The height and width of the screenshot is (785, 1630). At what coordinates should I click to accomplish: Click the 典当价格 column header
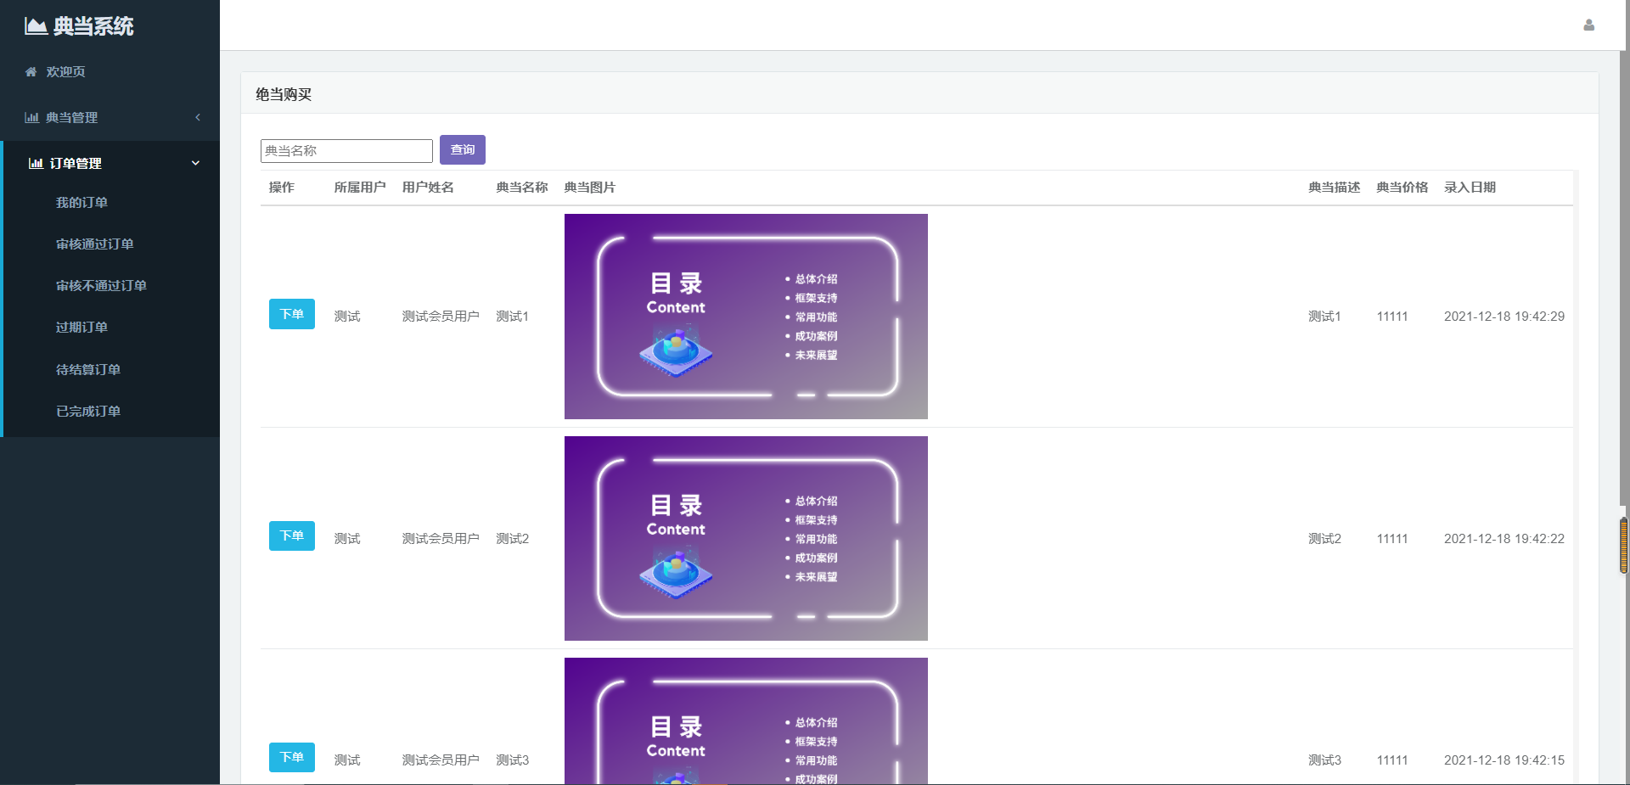click(x=1402, y=188)
